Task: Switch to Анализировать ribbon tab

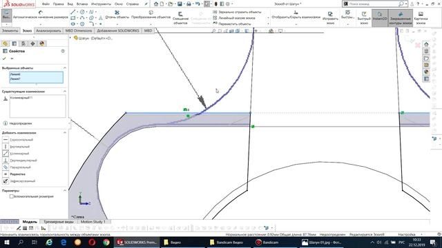Action: (x=48, y=30)
